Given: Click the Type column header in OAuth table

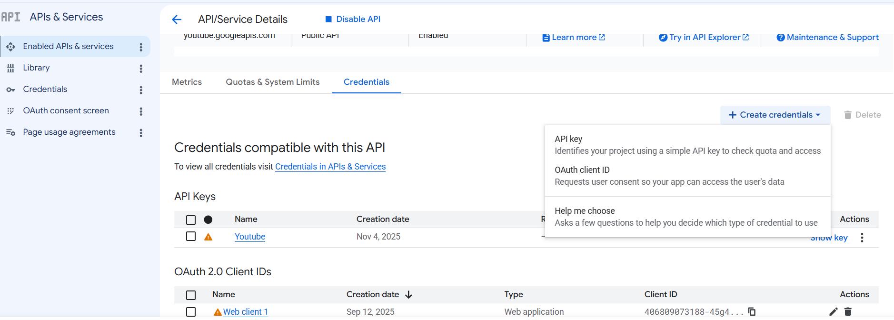Looking at the screenshot, I should (x=514, y=294).
